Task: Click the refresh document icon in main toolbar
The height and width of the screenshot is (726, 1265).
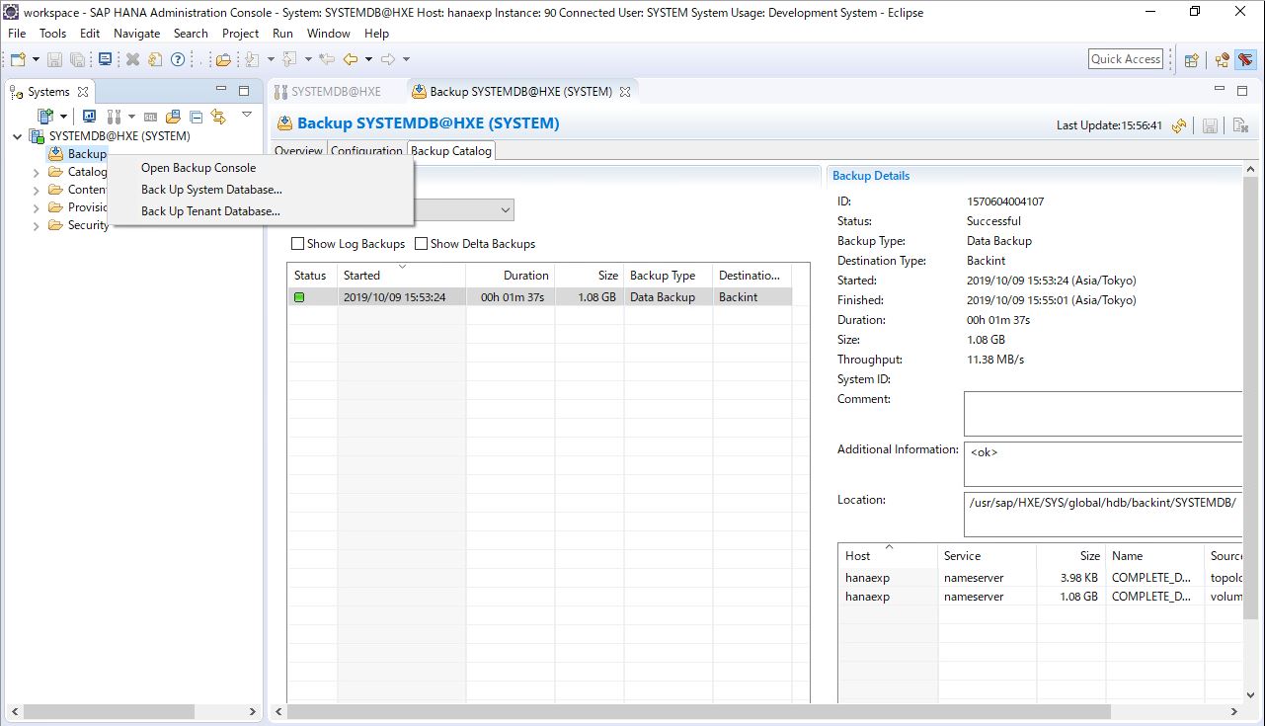Action: point(155,59)
